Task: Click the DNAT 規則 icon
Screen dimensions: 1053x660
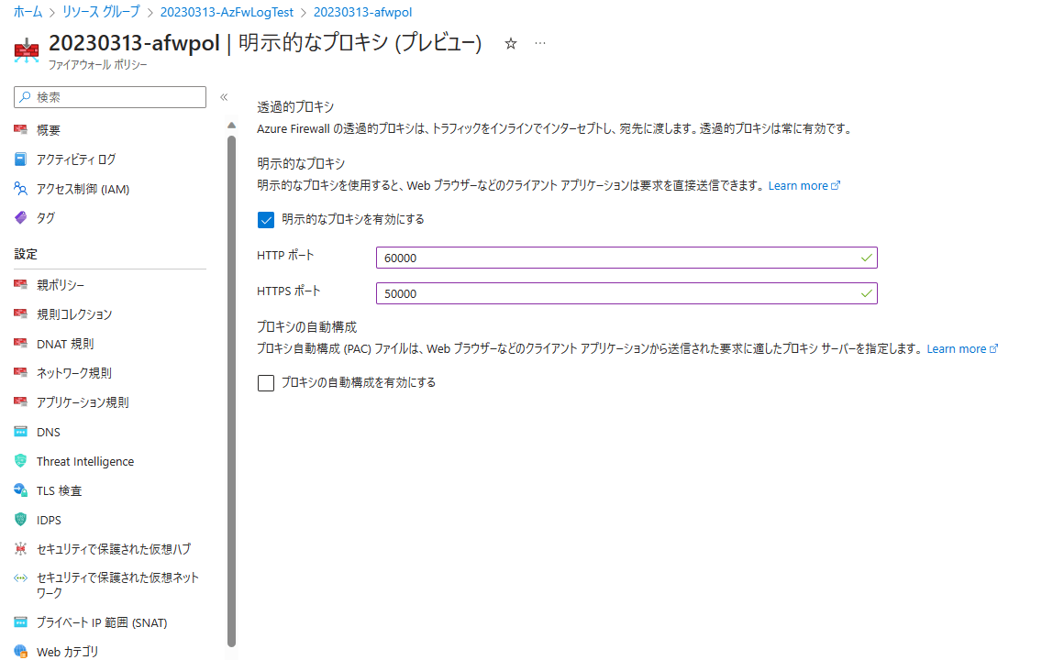Action: [x=21, y=344]
